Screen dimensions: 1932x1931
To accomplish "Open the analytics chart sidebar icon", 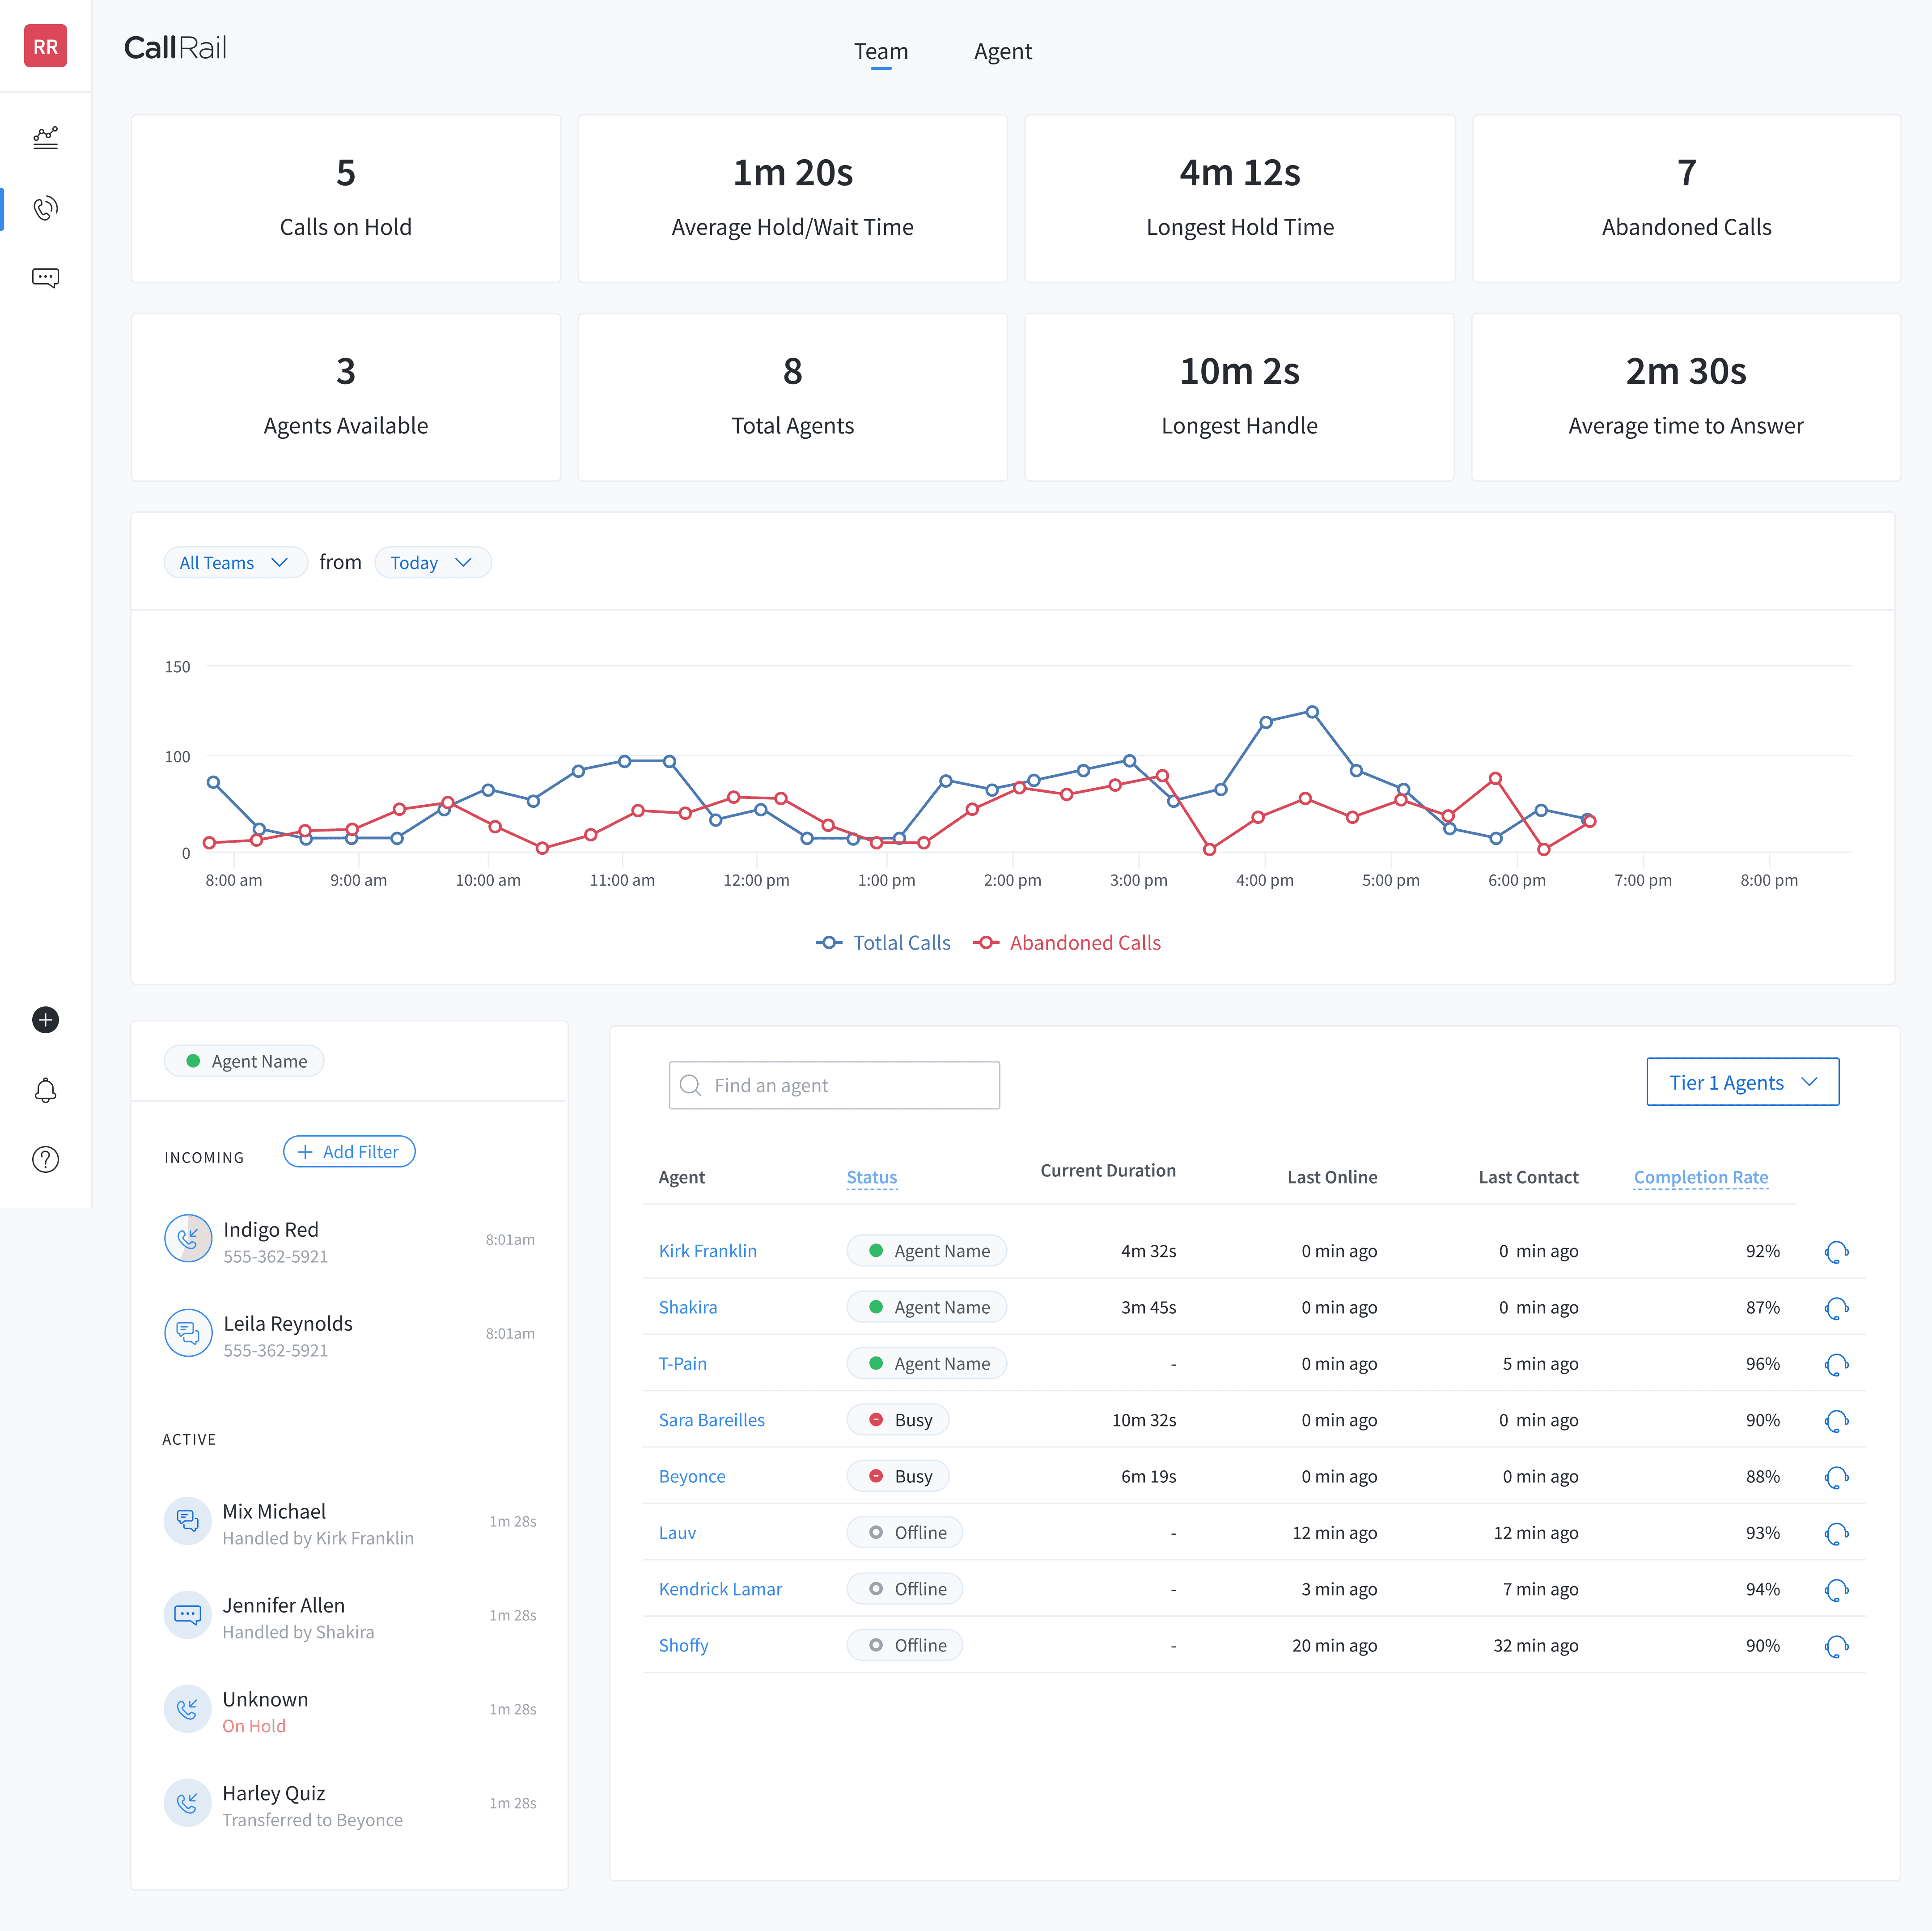I will click(45, 138).
